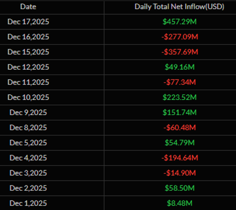Select the Dec 16,2025 date cell
The height and width of the screenshot is (210, 236).
pos(28,37)
